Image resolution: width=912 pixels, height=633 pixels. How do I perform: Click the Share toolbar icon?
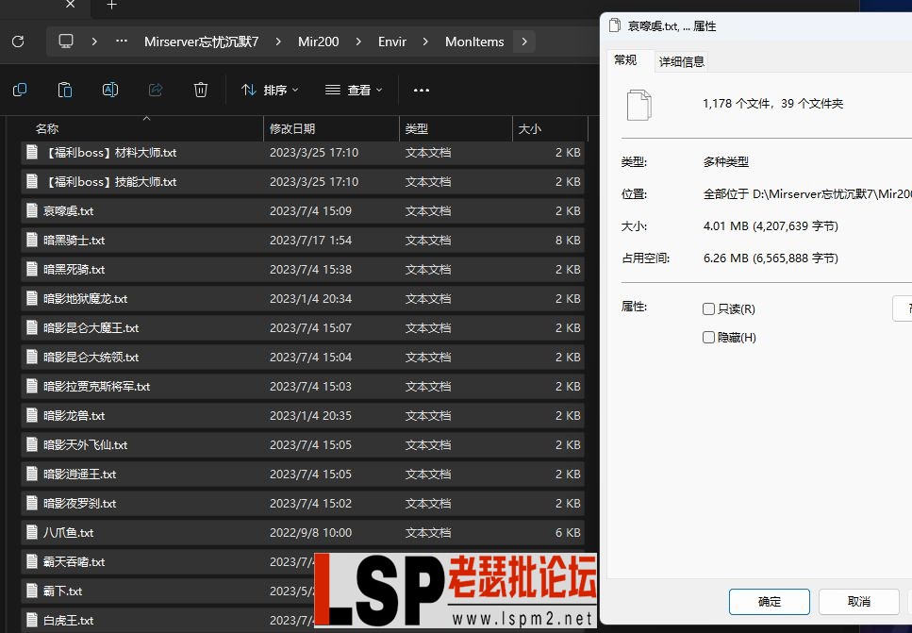click(156, 90)
